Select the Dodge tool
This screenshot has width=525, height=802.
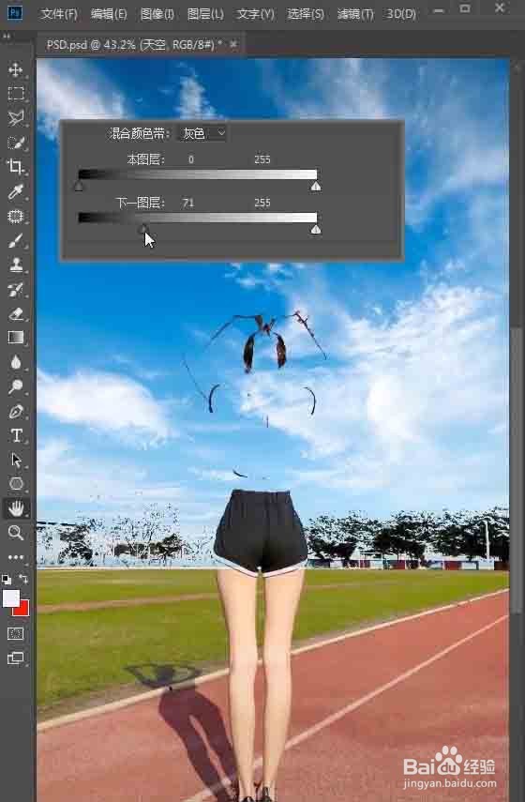[15, 386]
